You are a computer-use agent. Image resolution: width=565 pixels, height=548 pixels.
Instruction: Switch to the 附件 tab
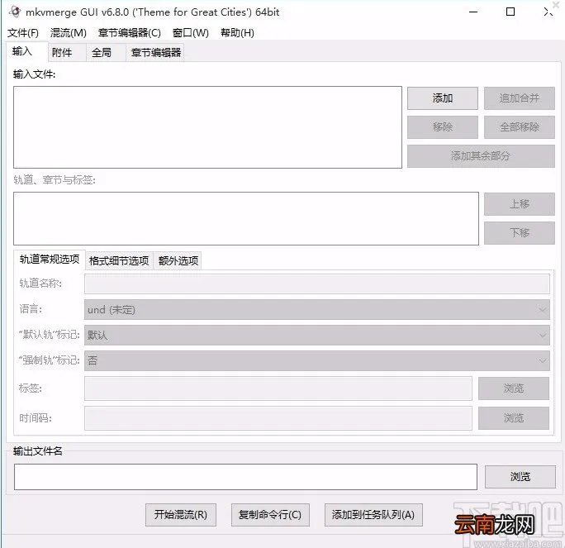click(x=67, y=53)
